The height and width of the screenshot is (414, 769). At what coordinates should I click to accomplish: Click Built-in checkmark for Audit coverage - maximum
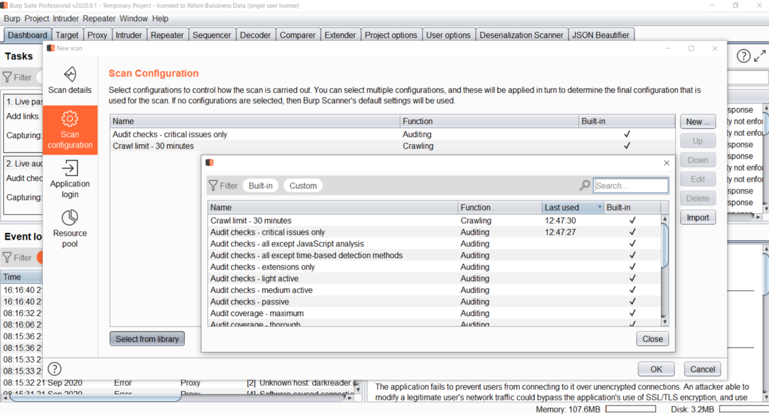tap(633, 313)
